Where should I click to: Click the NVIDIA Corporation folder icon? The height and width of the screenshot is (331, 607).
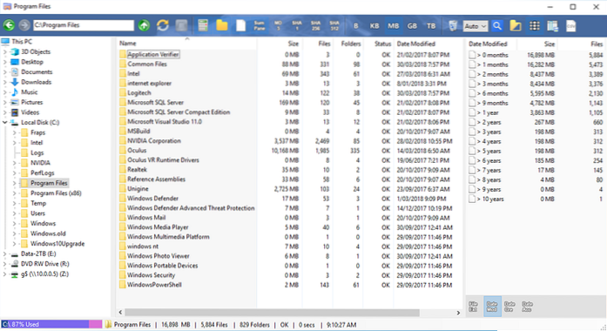tap(123, 141)
